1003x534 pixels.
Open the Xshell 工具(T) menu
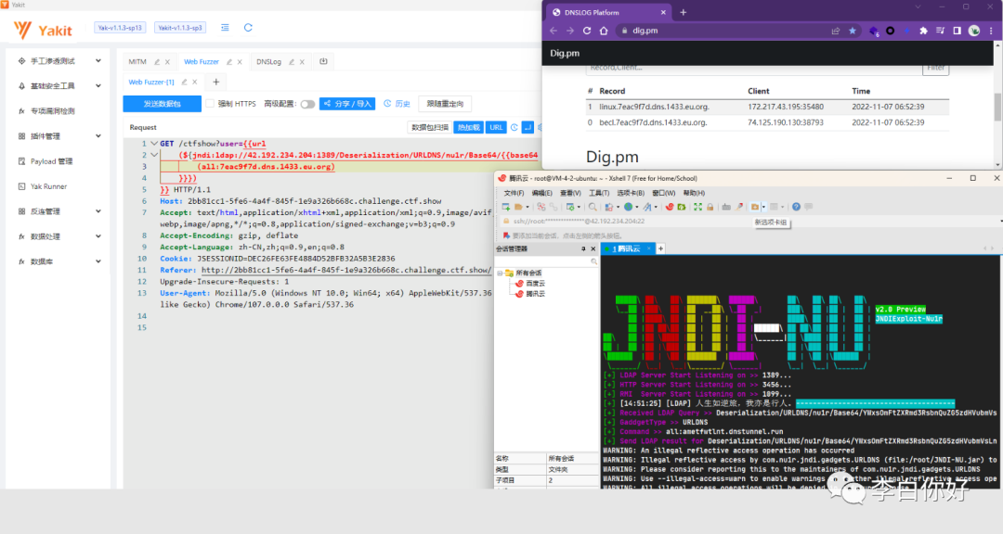599,193
